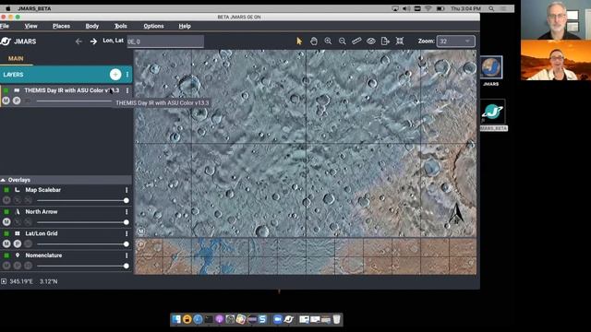Open the Places menu
Screen dimensions: 591x332
(62, 26)
